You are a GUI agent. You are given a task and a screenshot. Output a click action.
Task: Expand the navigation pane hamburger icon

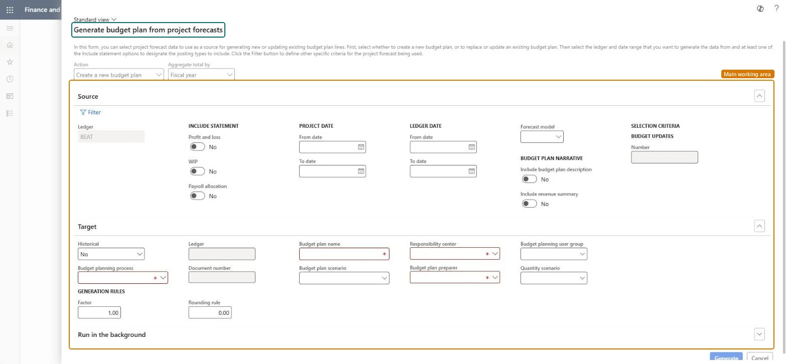[10, 28]
